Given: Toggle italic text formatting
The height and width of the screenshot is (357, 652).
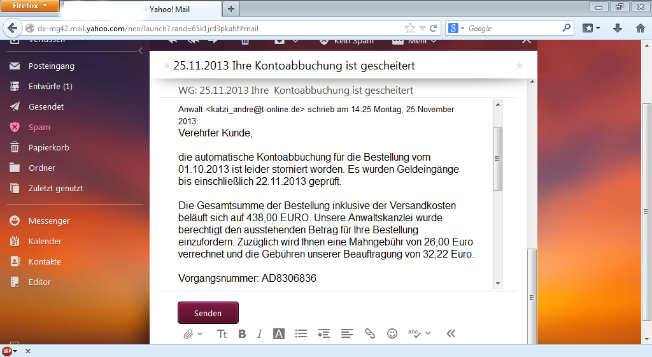Looking at the screenshot, I should pos(260,333).
